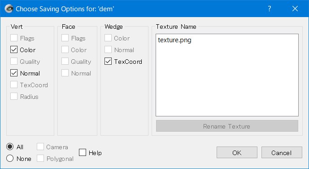Toggle the Camera checkbox
Screen dimensions: 309x169
(x=40, y=147)
